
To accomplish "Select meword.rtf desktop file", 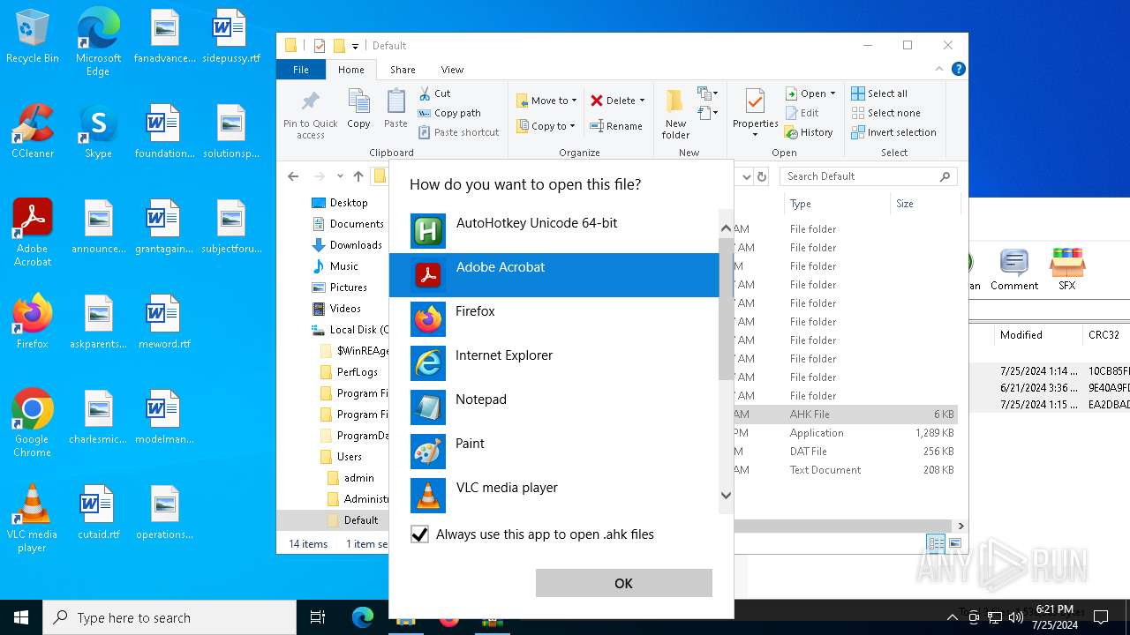I will point(164,322).
